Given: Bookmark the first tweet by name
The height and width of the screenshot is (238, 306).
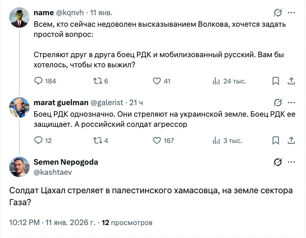Looking at the screenshot, I should (x=276, y=81).
